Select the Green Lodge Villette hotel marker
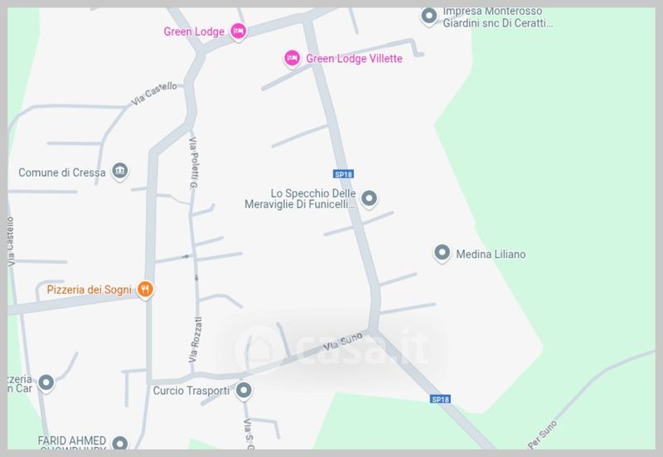Screen dimensions: 663x457 (292, 58)
